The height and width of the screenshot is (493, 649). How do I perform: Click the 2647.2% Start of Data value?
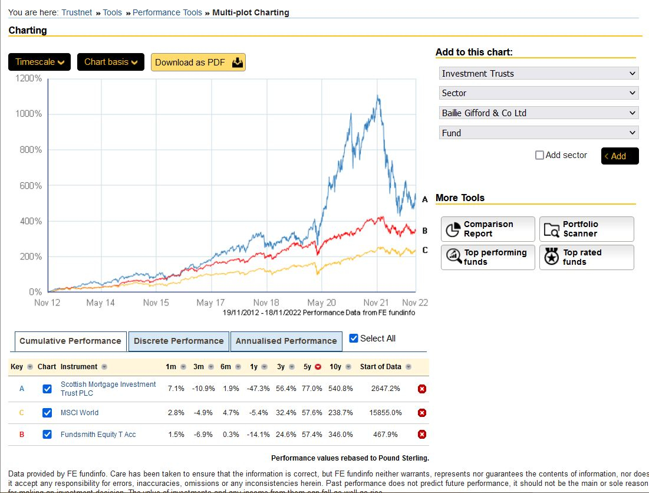pos(386,389)
